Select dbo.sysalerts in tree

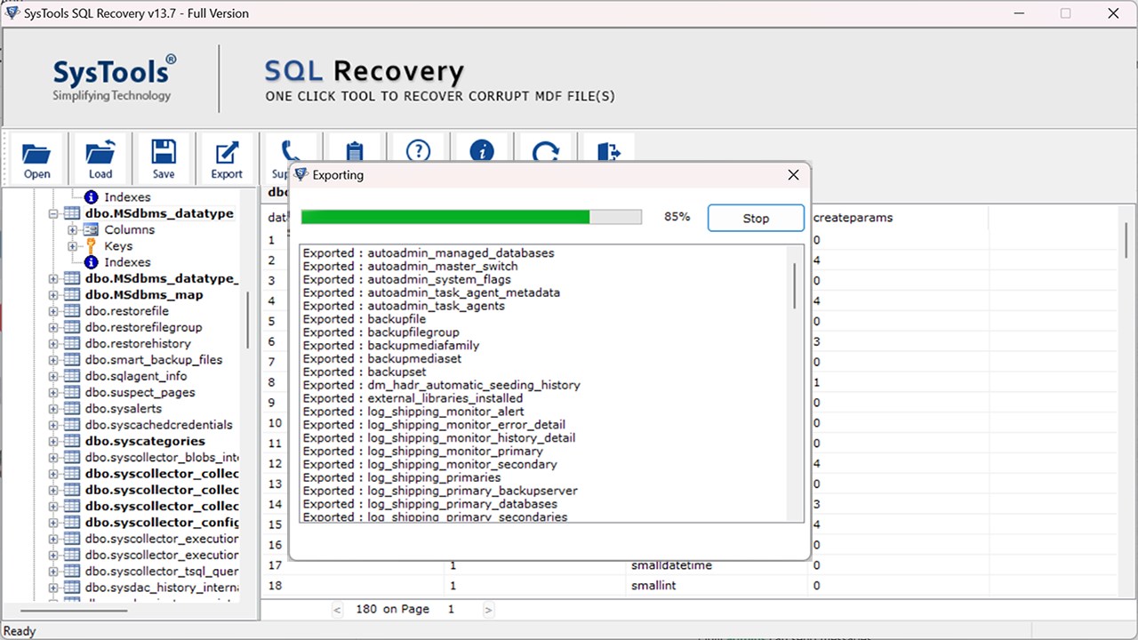[x=124, y=409]
